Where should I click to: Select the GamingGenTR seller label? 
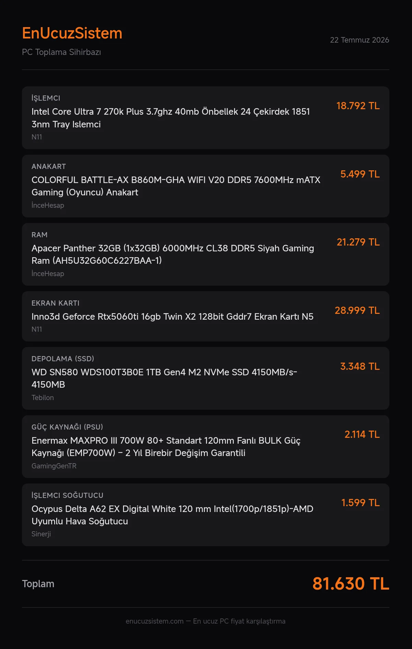click(54, 466)
